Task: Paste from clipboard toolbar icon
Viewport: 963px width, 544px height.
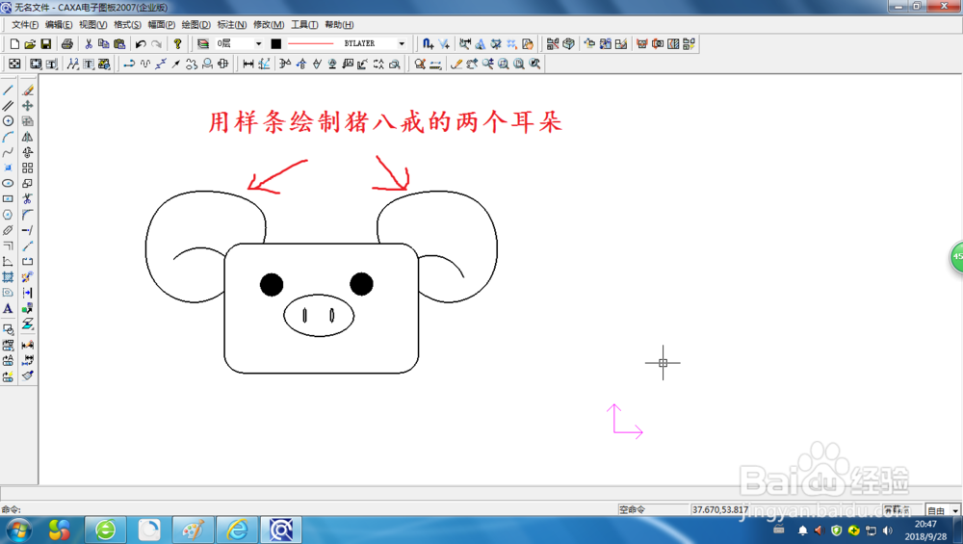Action: [x=119, y=43]
